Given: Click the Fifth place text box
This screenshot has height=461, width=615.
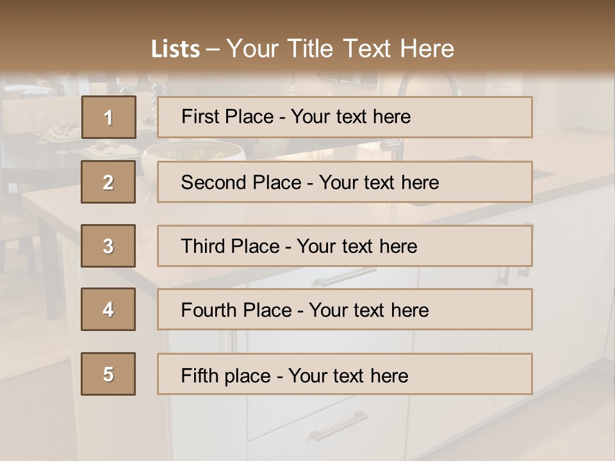Looking at the screenshot, I should (345, 374).
